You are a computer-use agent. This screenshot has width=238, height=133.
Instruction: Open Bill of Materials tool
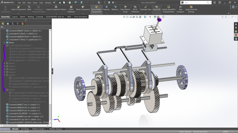tap(135, 9)
